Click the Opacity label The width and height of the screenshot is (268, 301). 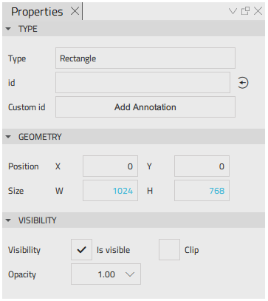[x=22, y=274]
